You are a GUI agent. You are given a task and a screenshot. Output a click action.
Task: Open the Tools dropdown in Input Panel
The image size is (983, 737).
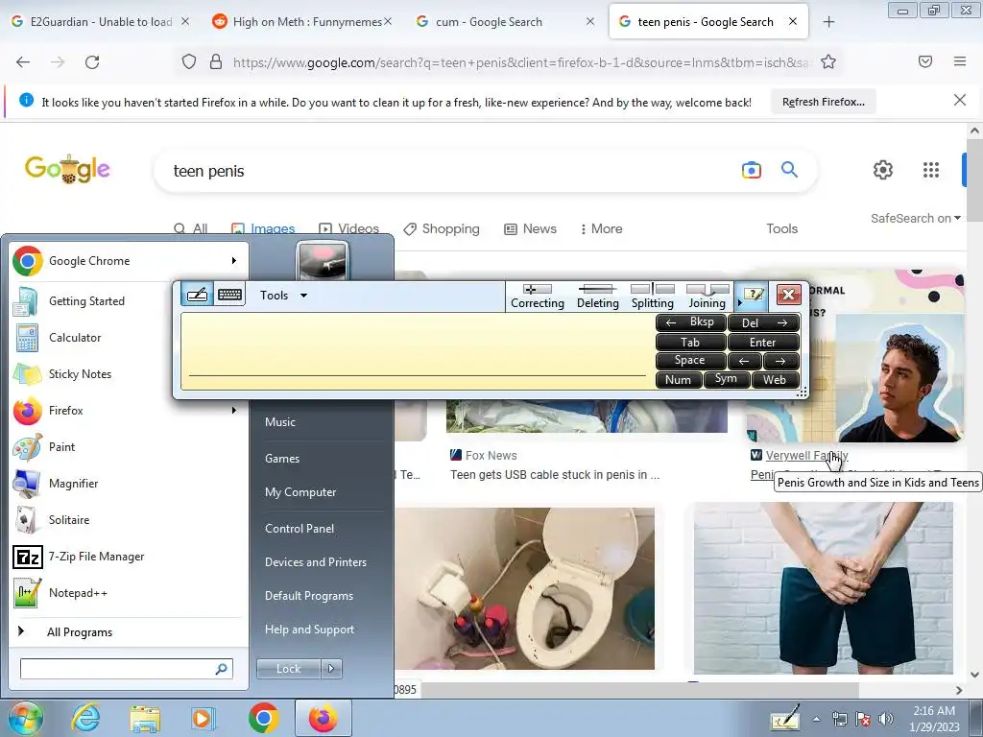coord(283,296)
